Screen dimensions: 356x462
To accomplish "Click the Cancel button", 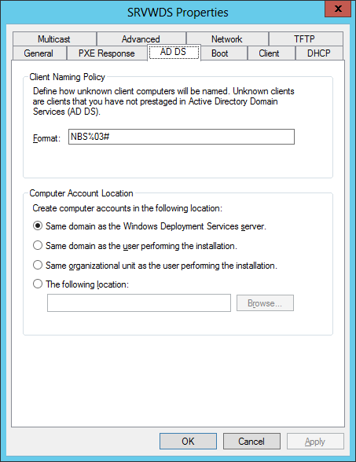I will tap(251, 441).
